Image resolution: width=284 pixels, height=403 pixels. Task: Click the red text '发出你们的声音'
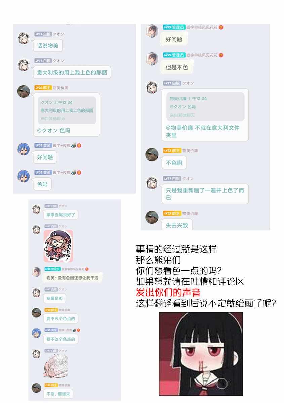[168, 291]
